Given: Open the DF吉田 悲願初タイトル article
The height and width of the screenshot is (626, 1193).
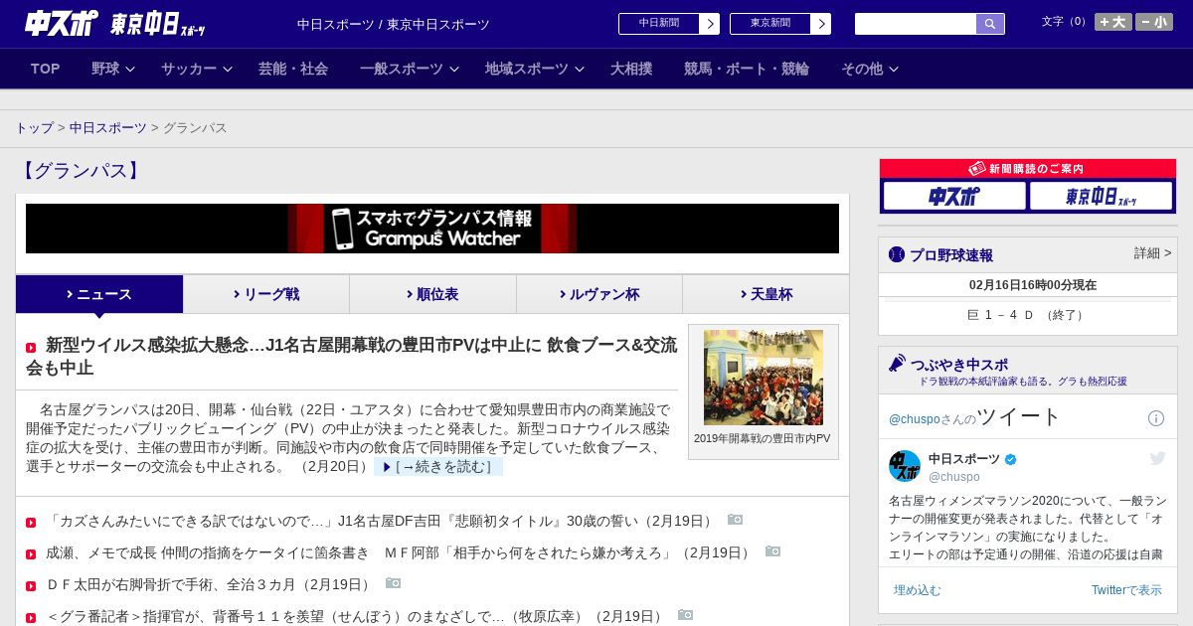Looking at the screenshot, I should [381, 521].
